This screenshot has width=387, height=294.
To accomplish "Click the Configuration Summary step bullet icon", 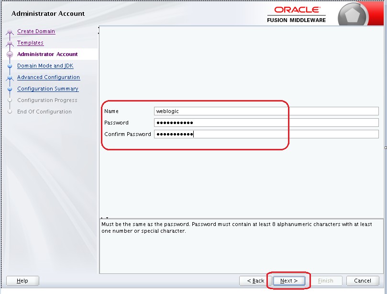I will [x=10, y=89].
